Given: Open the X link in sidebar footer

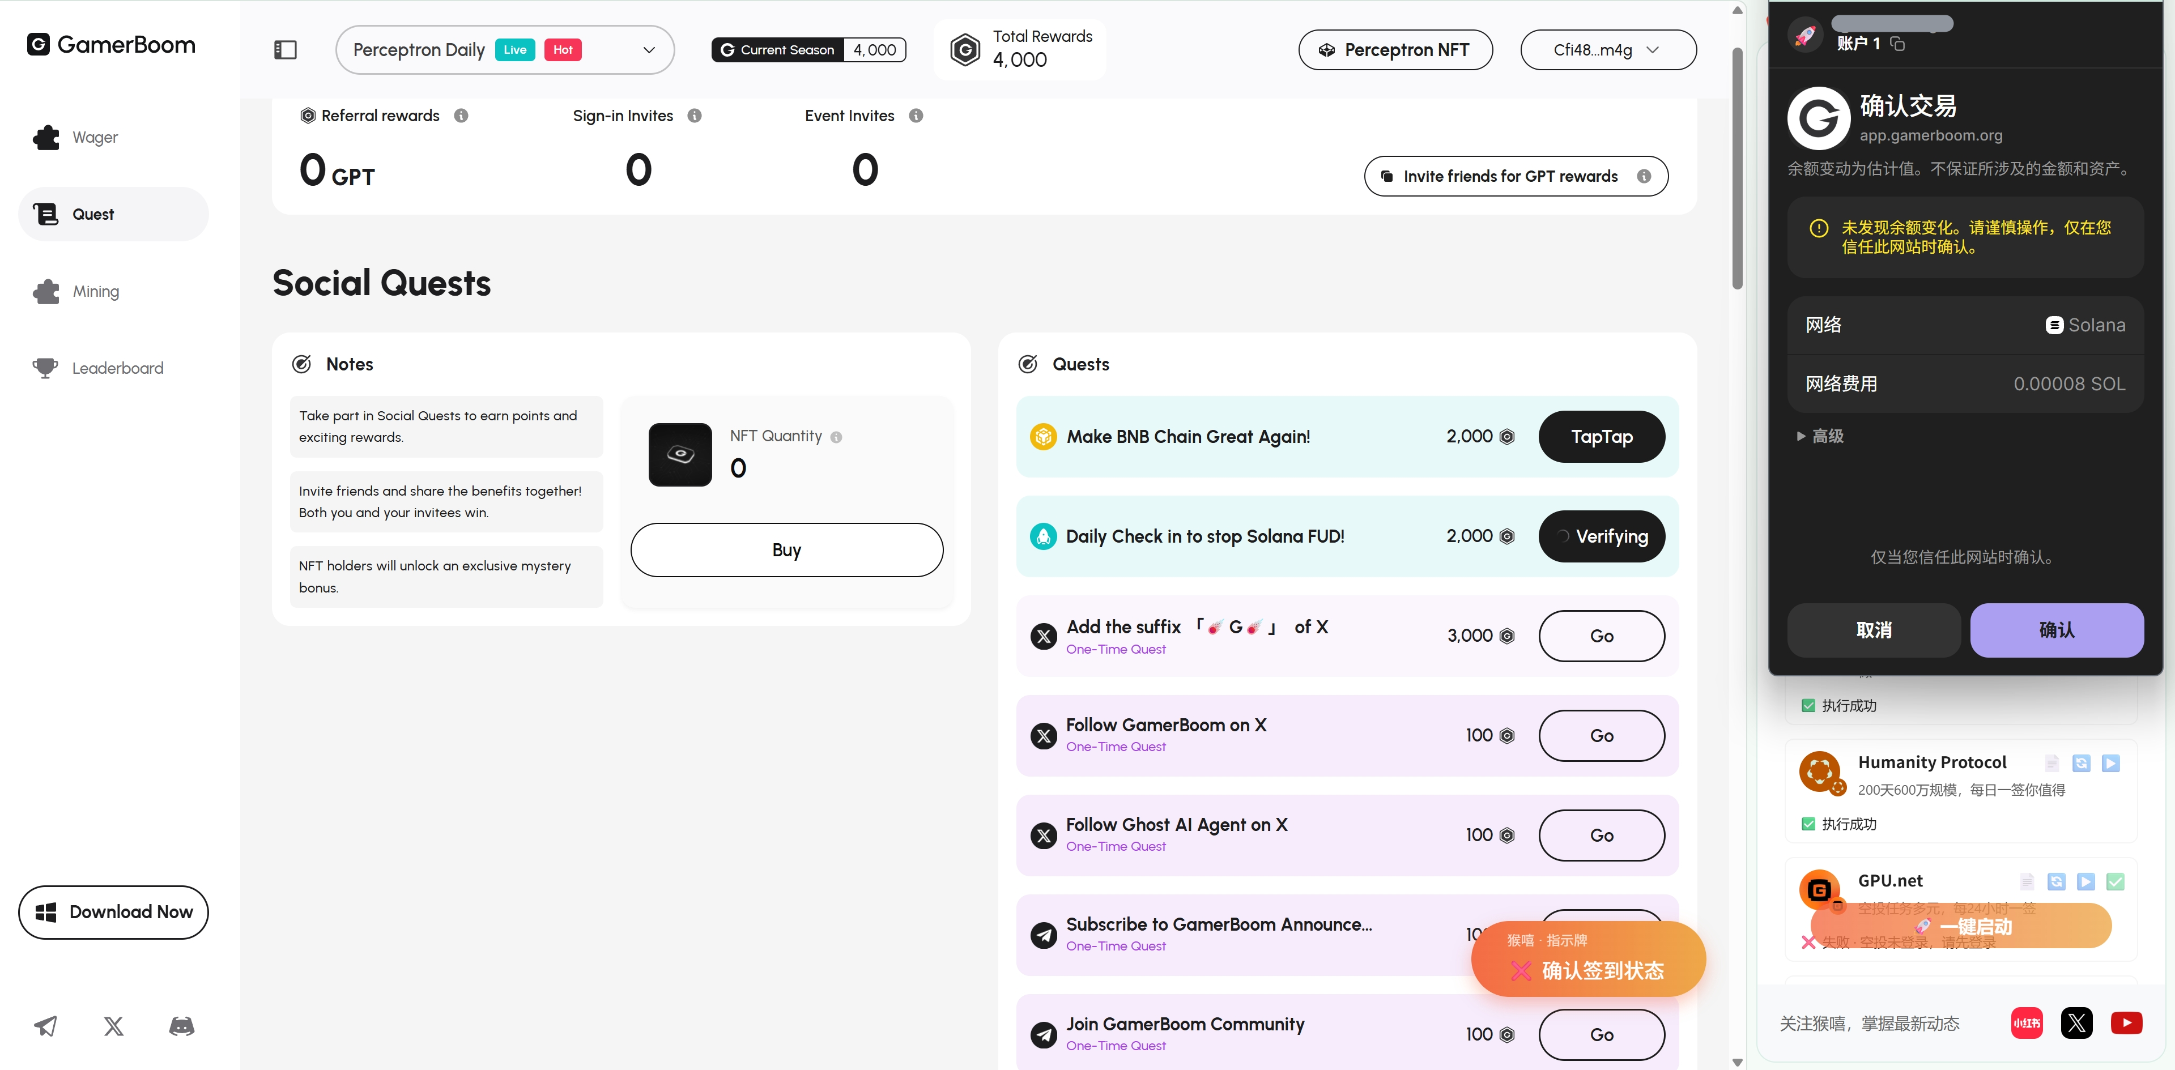Looking at the screenshot, I should pyautogui.click(x=113, y=1026).
